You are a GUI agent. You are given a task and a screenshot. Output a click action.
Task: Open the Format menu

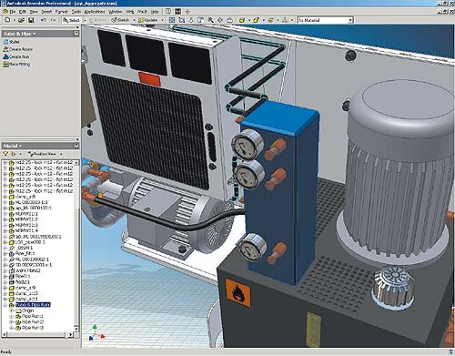(x=61, y=12)
